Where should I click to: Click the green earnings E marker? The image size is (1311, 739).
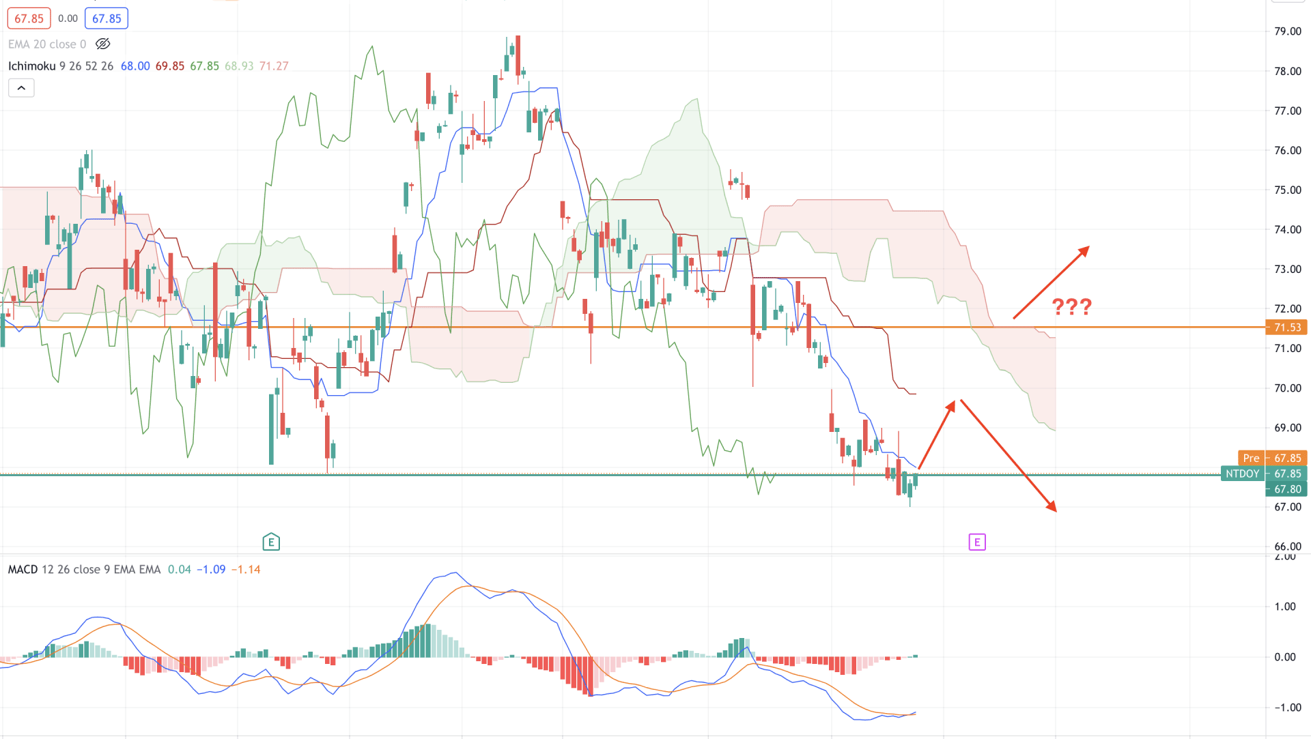271,542
